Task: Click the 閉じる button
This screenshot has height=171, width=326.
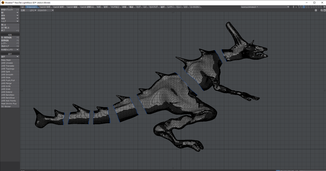Action: pos(10,25)
